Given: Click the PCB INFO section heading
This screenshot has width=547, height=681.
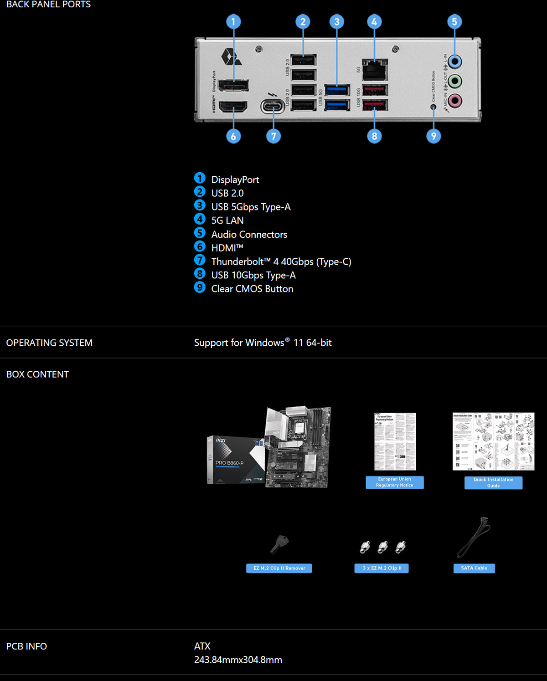Looking at the screenshot, I should click(26, 646).
